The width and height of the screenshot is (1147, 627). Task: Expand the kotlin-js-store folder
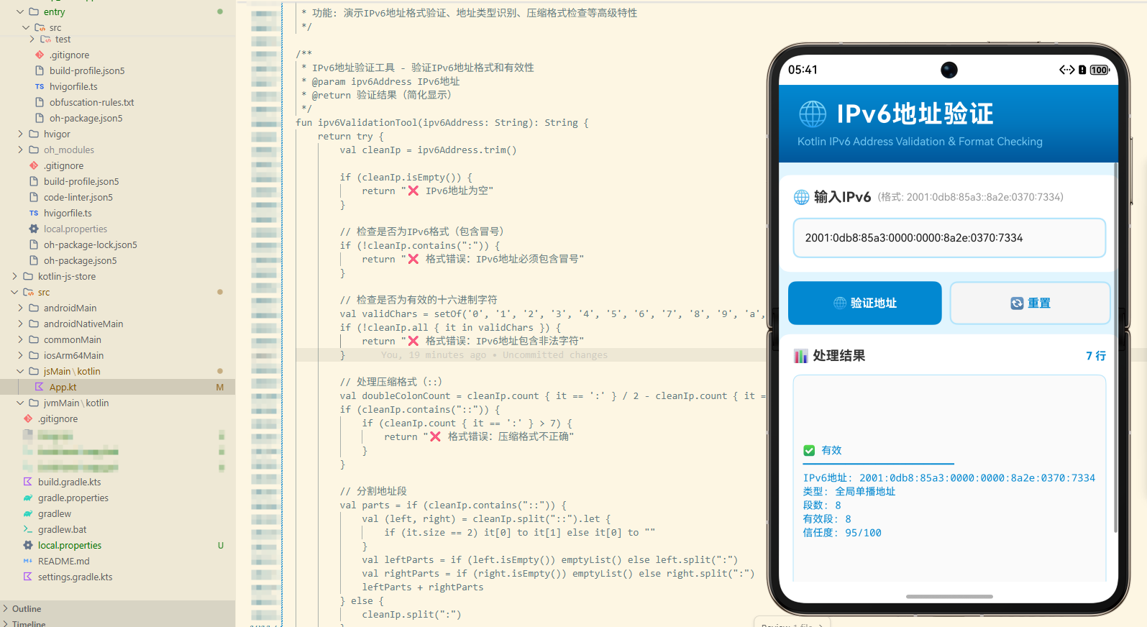point(14,276)
